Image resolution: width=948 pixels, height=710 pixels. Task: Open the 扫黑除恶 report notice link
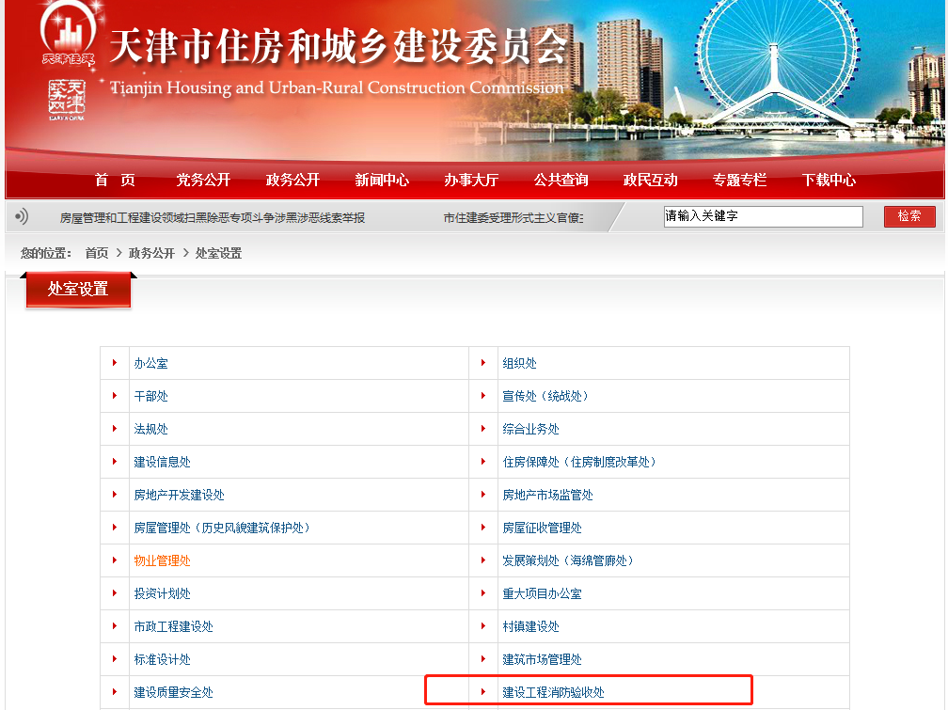(213, 218)
